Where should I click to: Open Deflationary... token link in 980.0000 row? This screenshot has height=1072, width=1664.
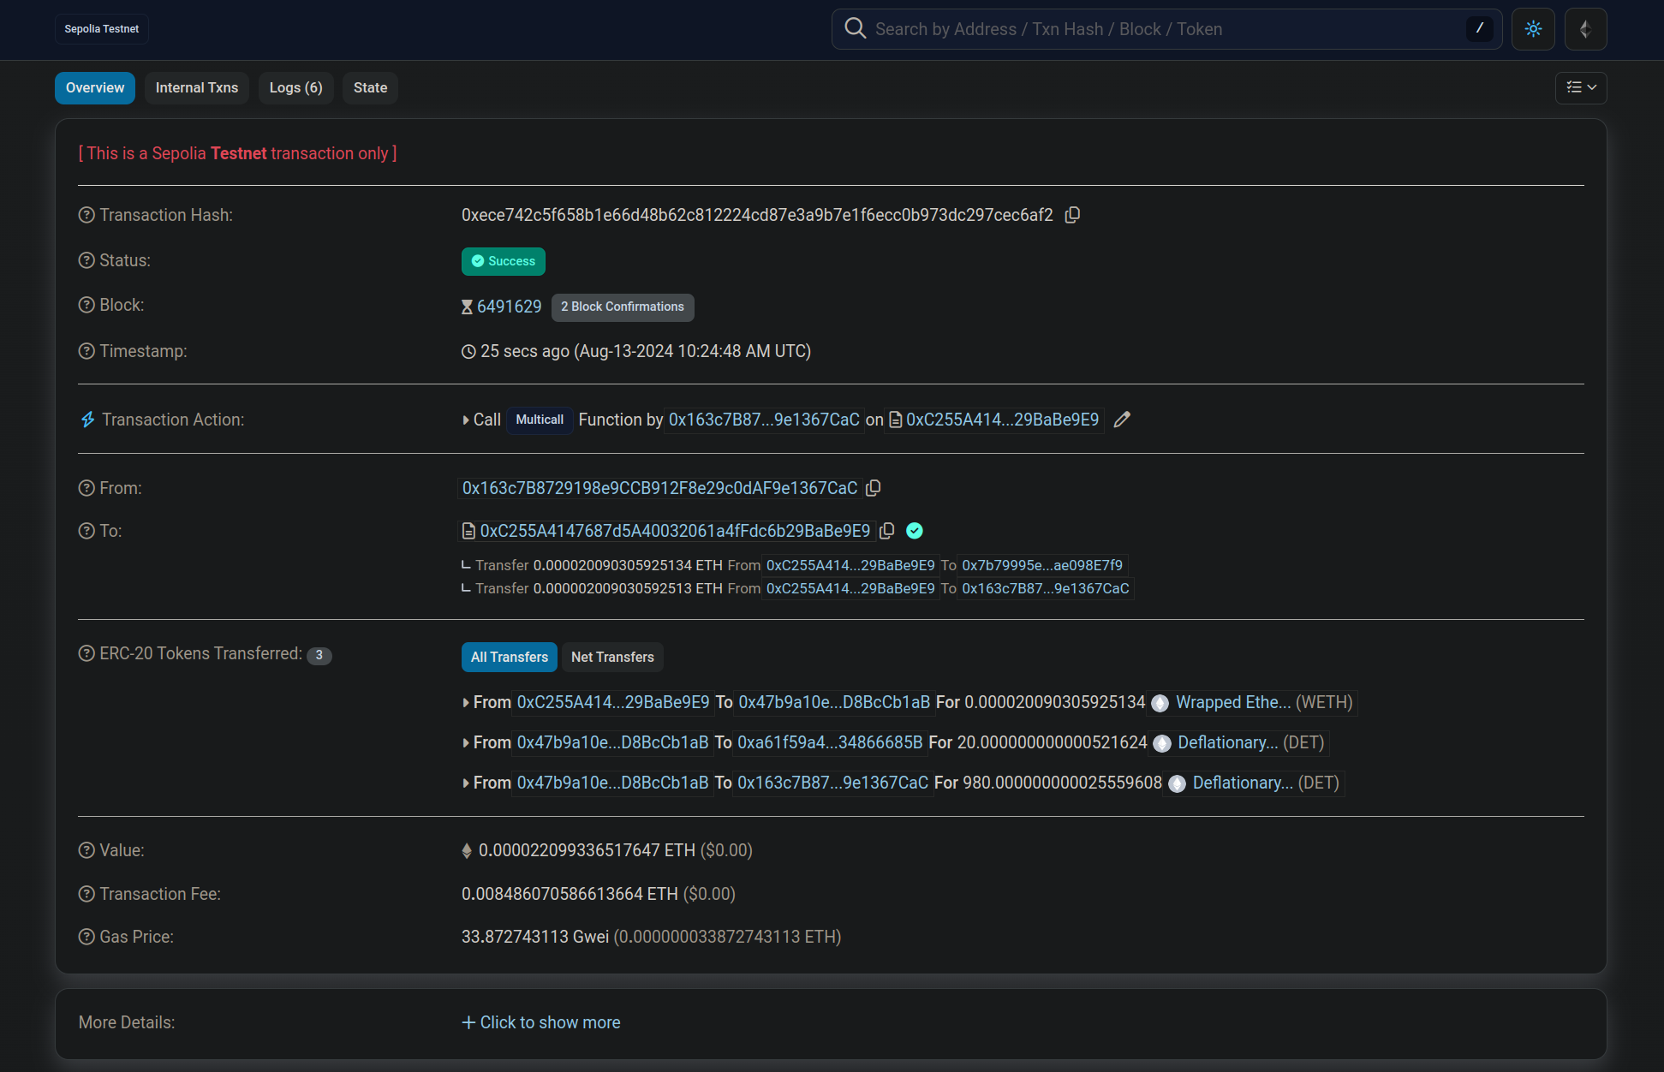click(x=1243, y=783)
